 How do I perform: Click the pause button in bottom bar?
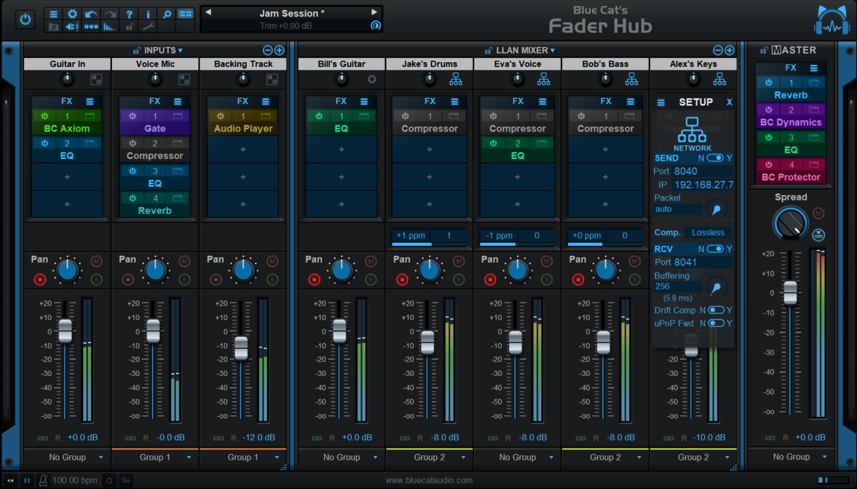tap(27, 480)
